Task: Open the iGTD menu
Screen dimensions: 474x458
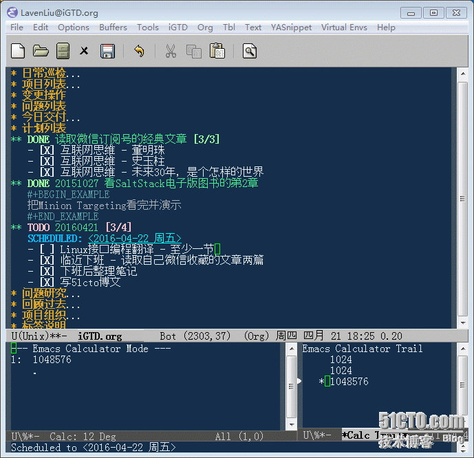Action: [178, 28]
